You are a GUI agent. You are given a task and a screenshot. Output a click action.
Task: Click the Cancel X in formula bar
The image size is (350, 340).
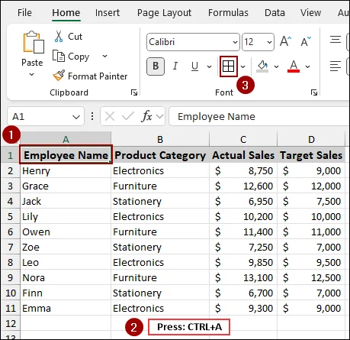(x=110, y=117)
